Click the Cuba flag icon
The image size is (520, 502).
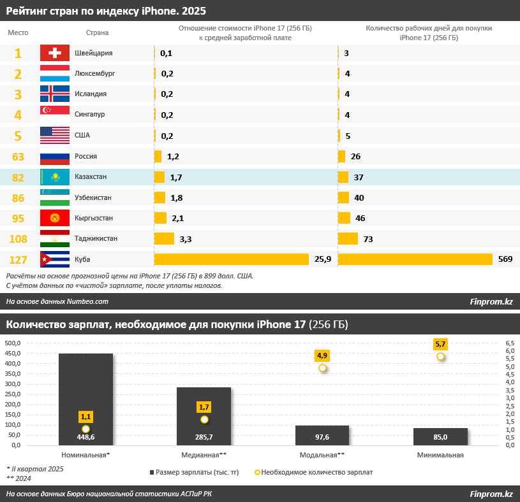coord(55,259)
